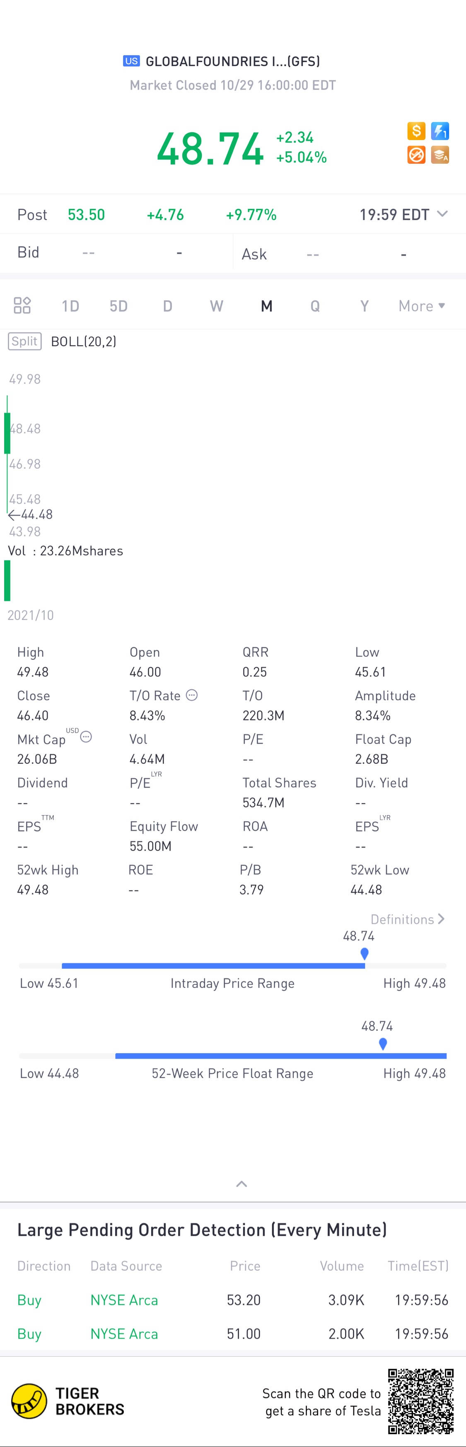The height and width of the screenshot is (1447, 466).
Task: Open the More chart periods dropdown
Action: pyautogui.click(x=422, y=306)
